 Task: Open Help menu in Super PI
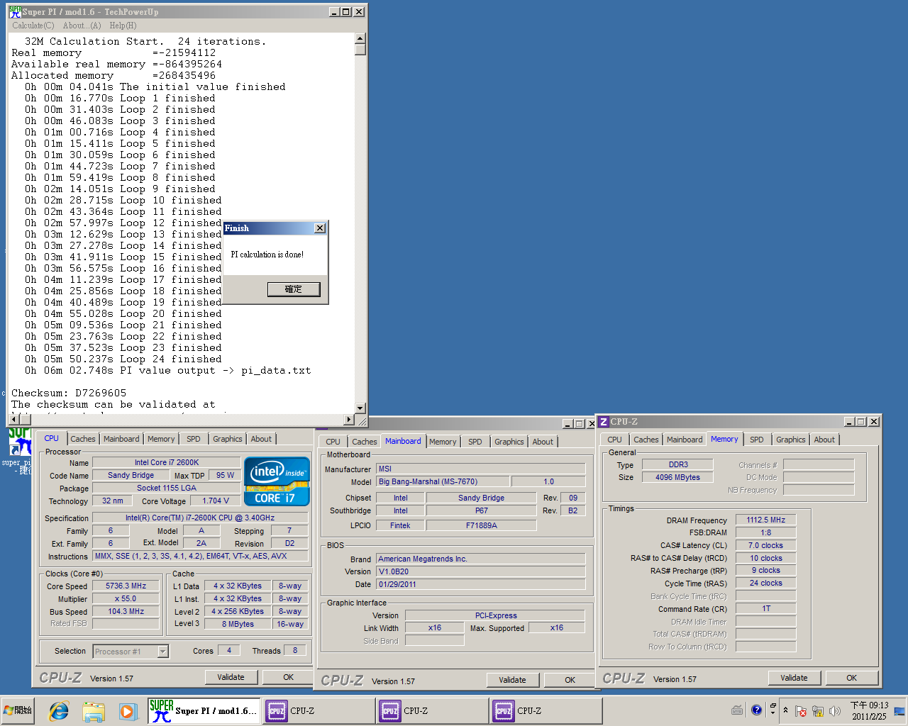pos(123,26)
